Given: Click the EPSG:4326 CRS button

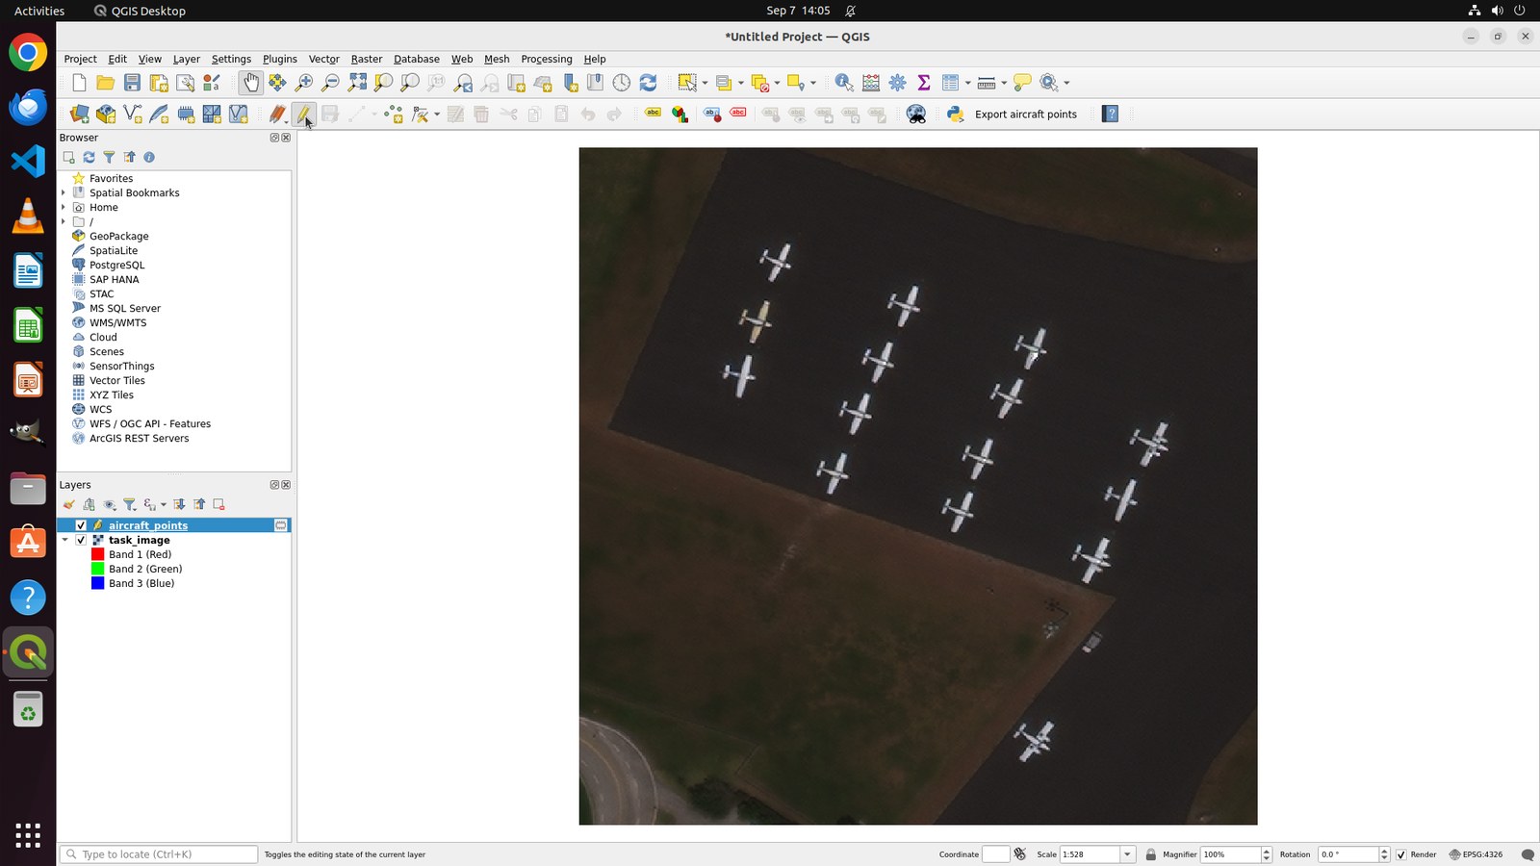Looking at the screenshot, I should click(x=1476, y=854).
